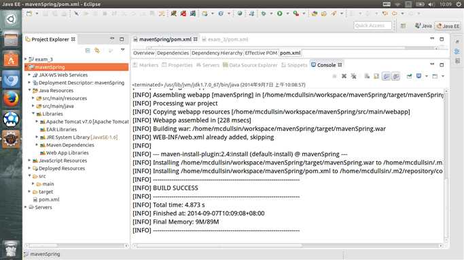The image size is (464, 260).
Task: Open Firefox from the Ubuntu launcher
Action: click(11, 99)
